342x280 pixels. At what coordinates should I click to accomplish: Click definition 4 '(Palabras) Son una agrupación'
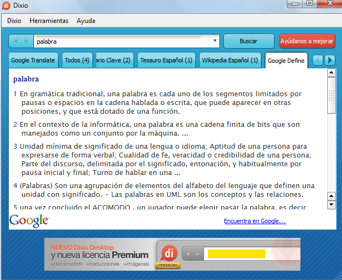click(x=164, y=190)
